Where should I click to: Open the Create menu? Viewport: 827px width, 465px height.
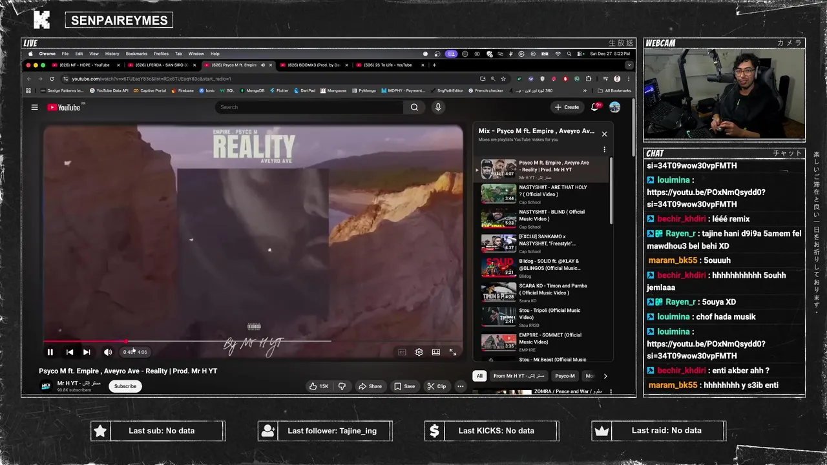pos(567,107)
